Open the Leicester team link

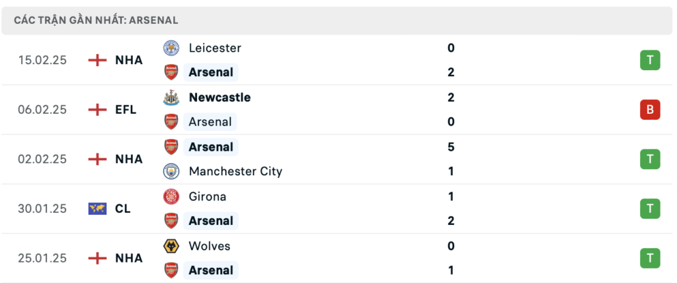pos(215,48)
